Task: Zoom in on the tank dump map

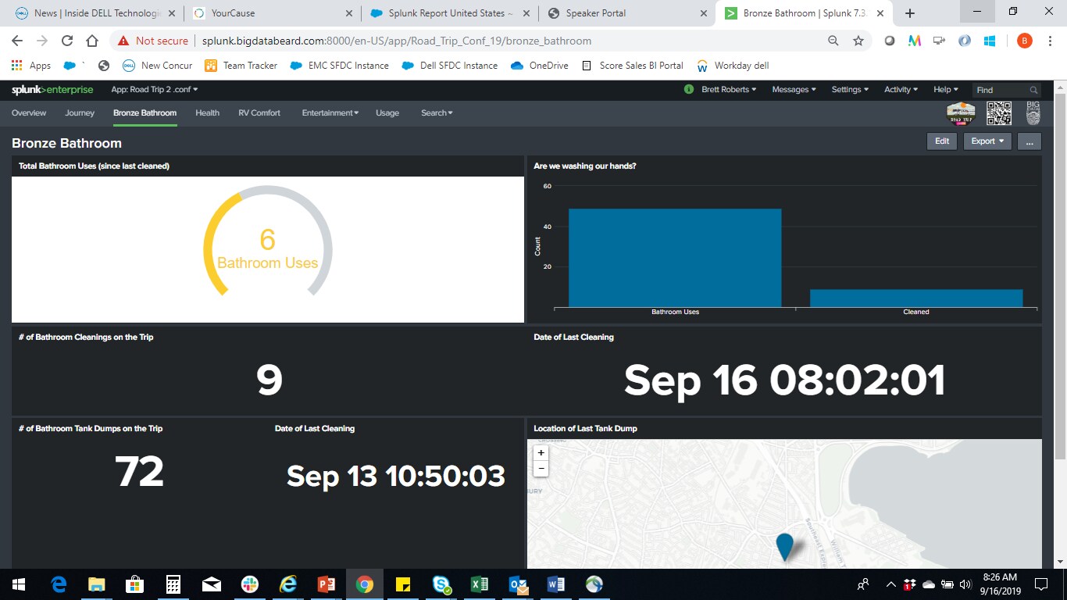Action: point(541,453)
